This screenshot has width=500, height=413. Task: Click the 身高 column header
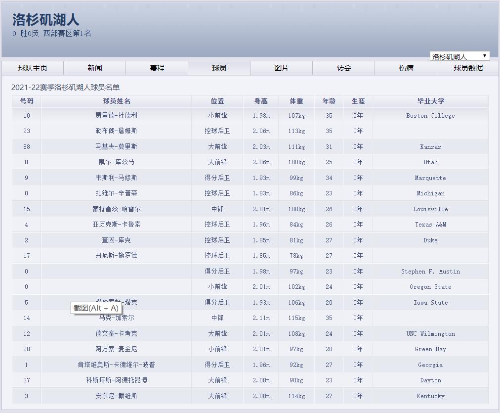(260, 101)
